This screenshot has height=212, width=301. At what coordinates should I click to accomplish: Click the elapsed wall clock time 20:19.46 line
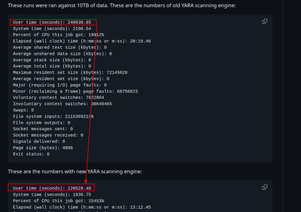82,41
